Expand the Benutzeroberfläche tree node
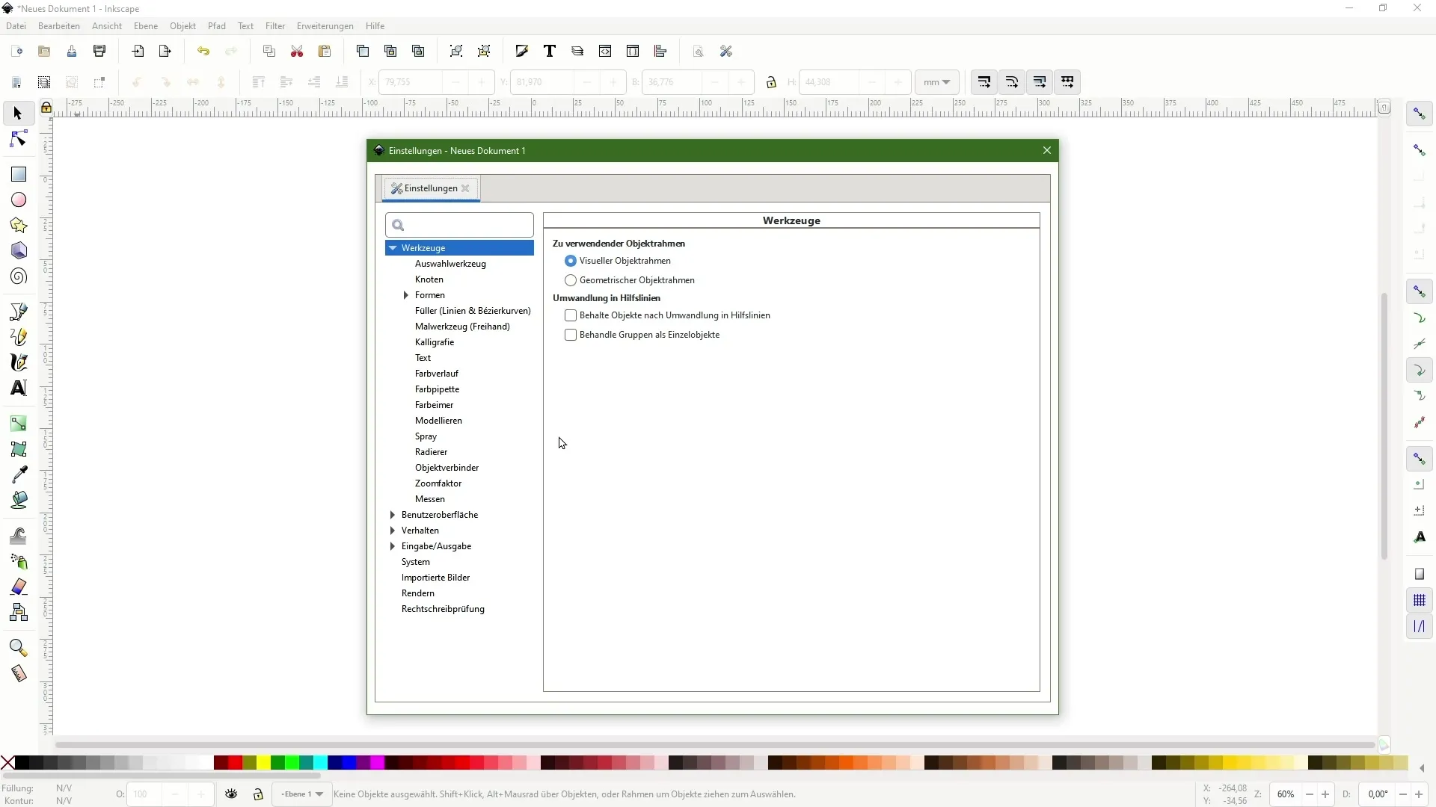The height and width of the screenshot is (807, 1436). [x=393, y=515]
